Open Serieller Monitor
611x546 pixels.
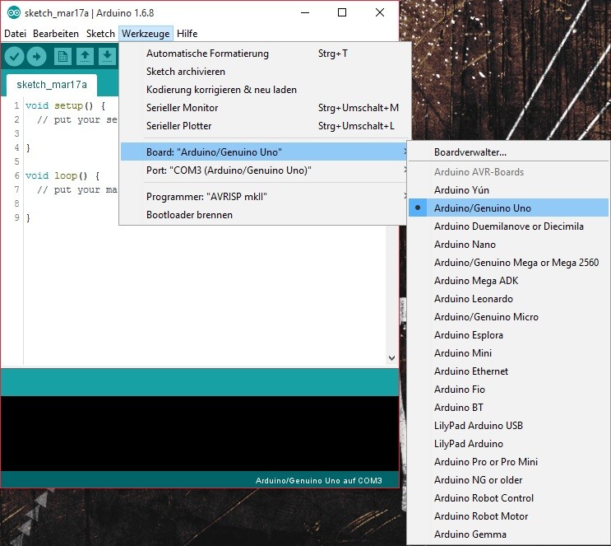pyautogui.click(x=264, y=108)
